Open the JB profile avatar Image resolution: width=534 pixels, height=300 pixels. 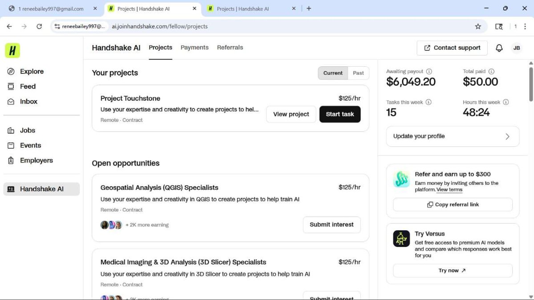[517, 48]
